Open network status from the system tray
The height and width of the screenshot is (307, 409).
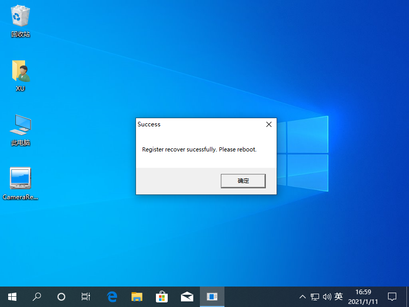point(315,296)
